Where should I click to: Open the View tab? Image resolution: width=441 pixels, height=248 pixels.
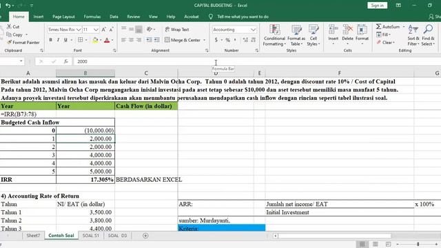(153, 17)
